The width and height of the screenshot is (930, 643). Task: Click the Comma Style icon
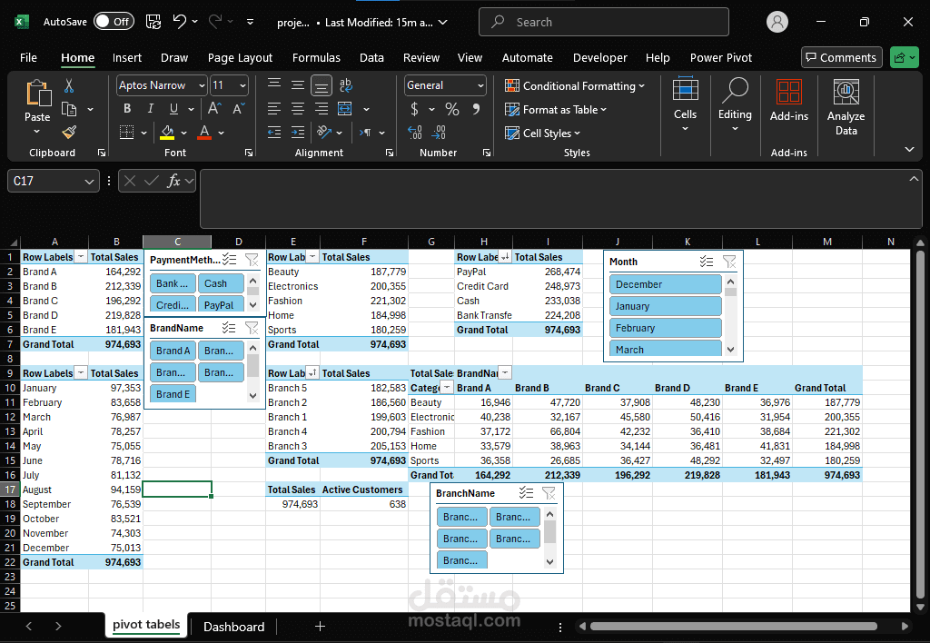476,109
